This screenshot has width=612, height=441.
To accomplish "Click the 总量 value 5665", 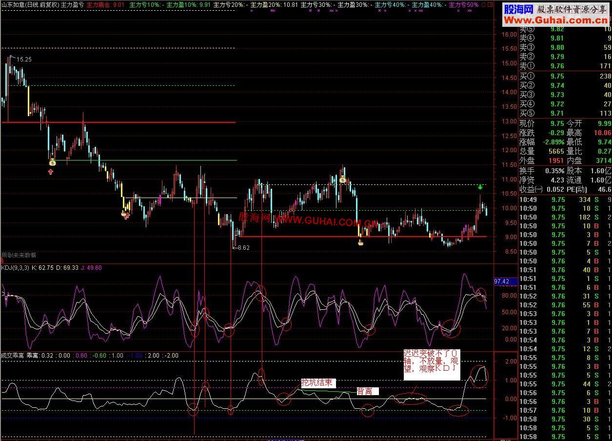I will click(x=556, y=151).
